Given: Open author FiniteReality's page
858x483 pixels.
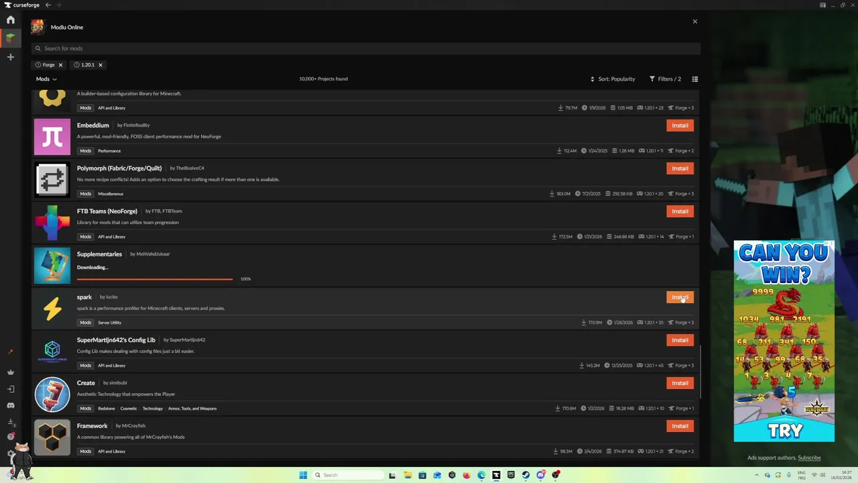Looking at the screenshot, I should (x=136, y=125).
